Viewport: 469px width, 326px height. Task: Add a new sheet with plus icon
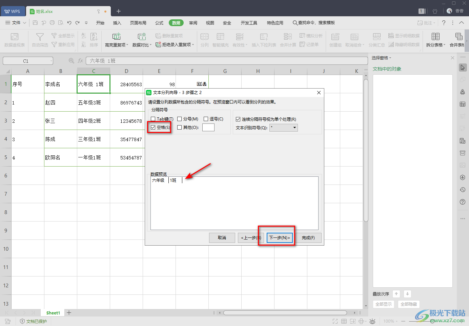pos(69,313)
